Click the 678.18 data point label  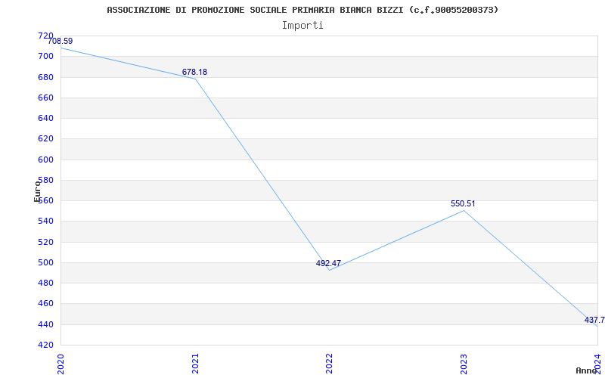pyautogui.click(x=194, y=72)
